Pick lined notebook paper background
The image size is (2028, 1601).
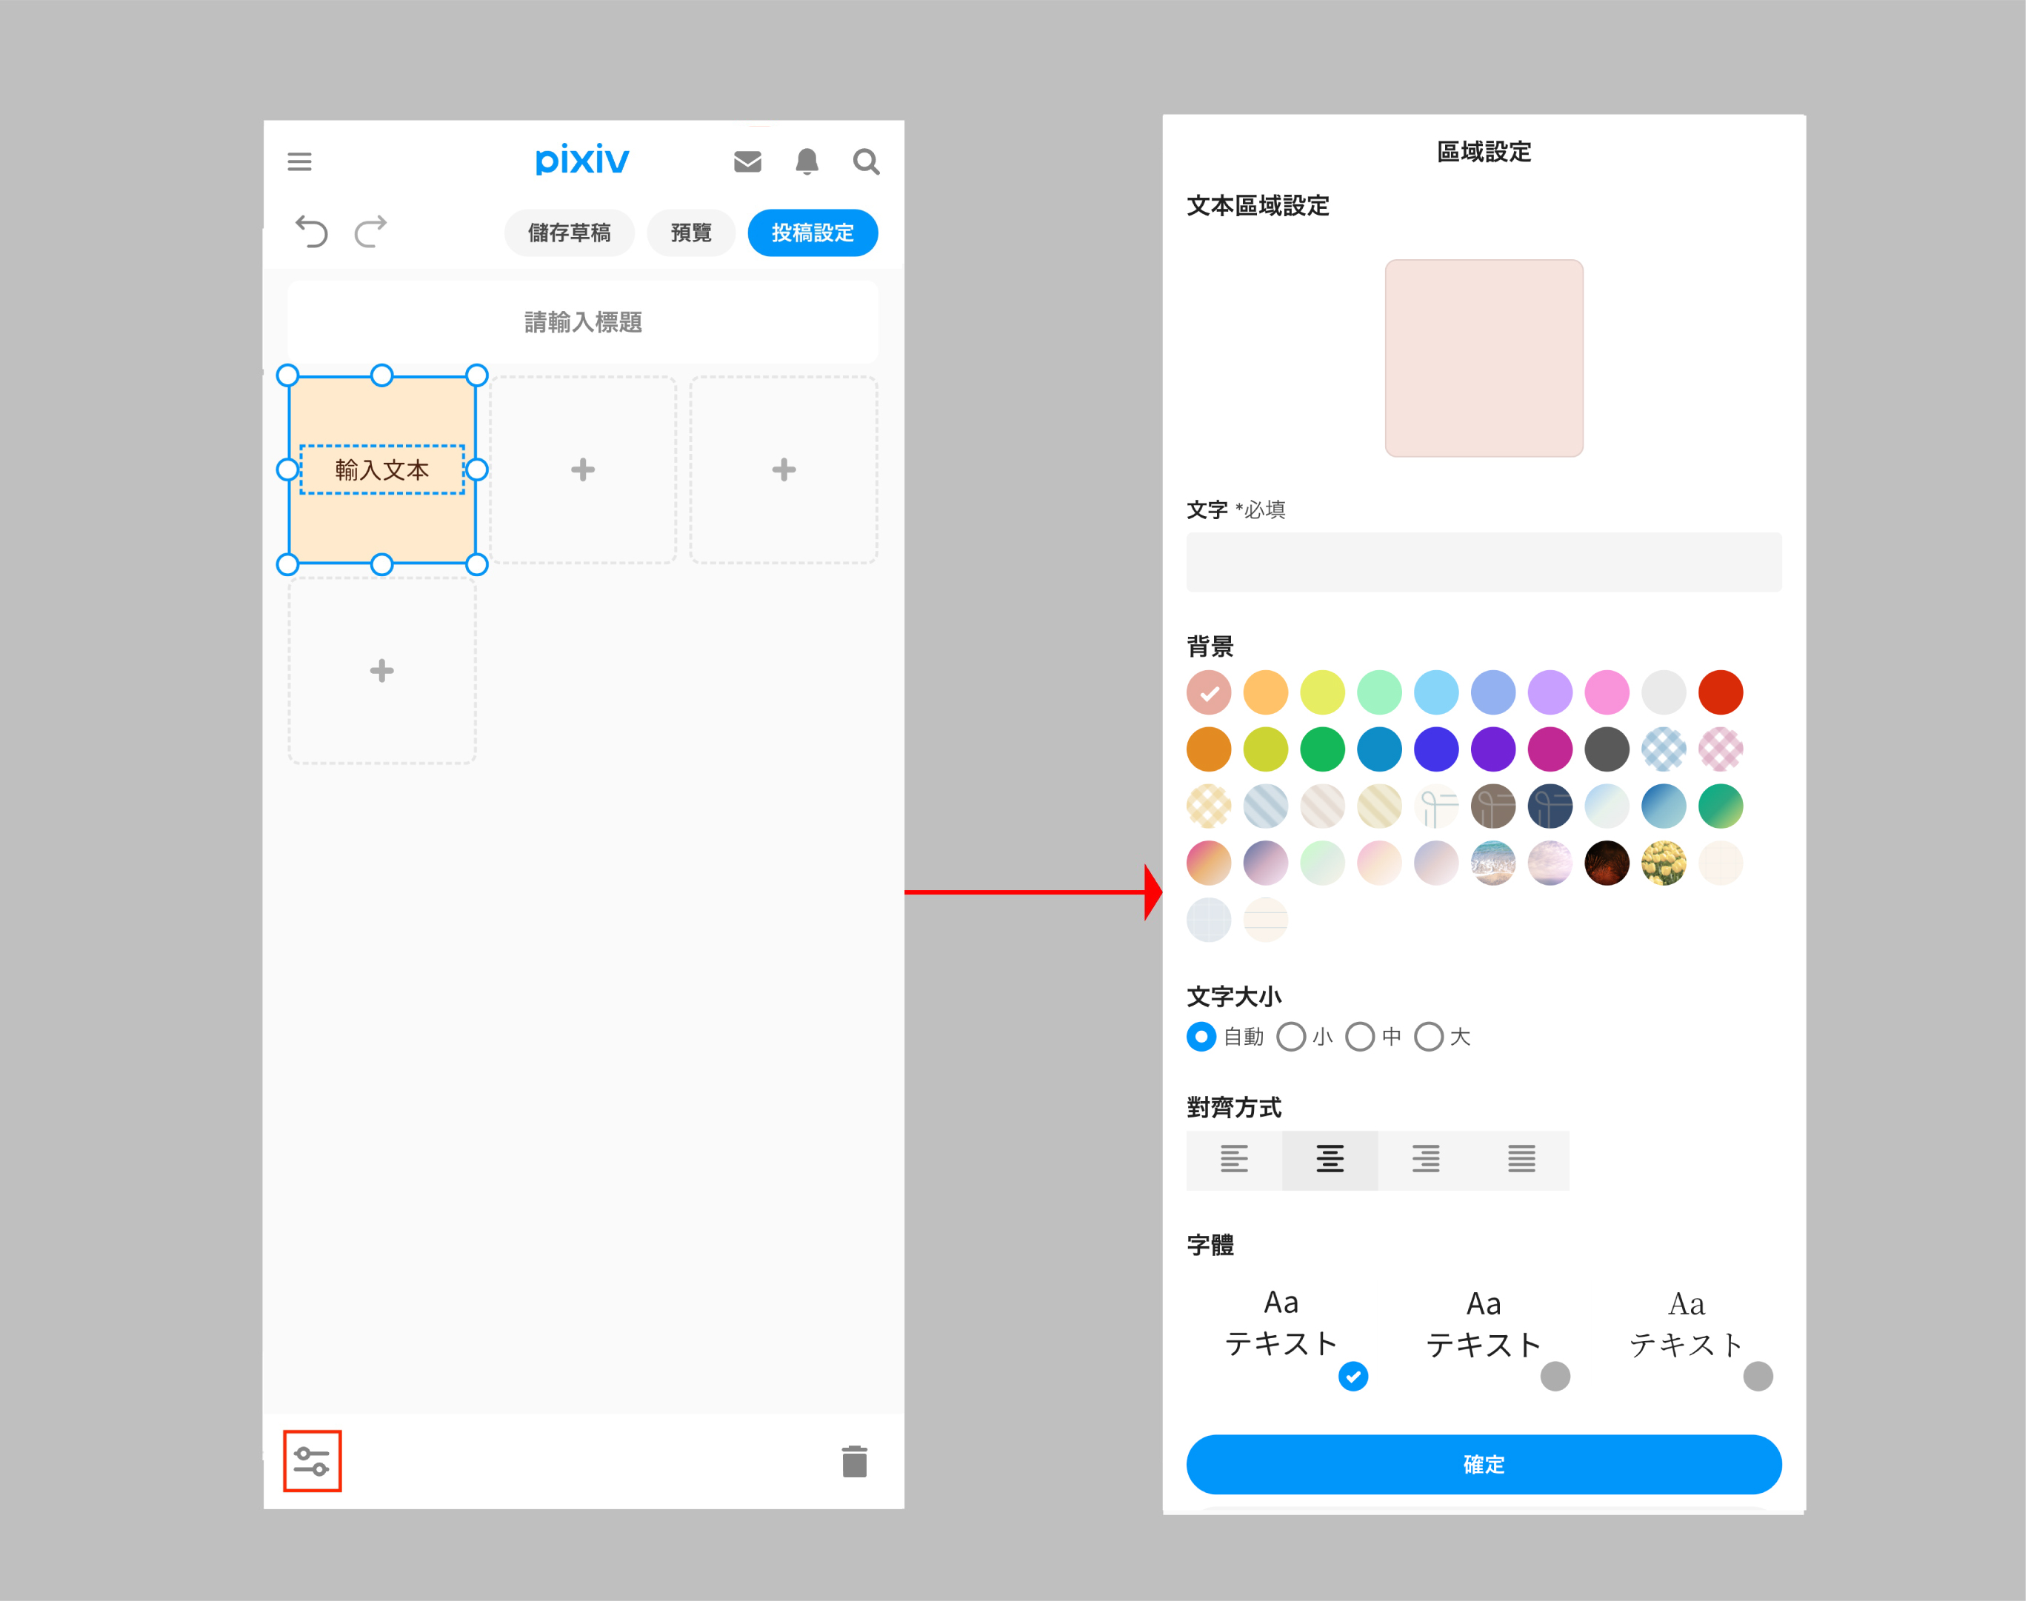[1266, 920]
